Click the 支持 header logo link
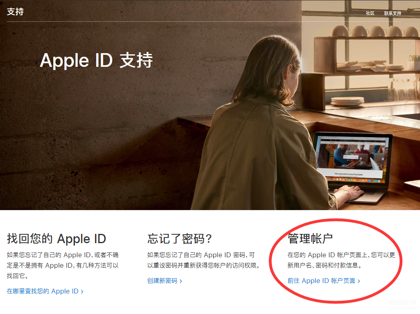420x314 pixels. [15, 12]
